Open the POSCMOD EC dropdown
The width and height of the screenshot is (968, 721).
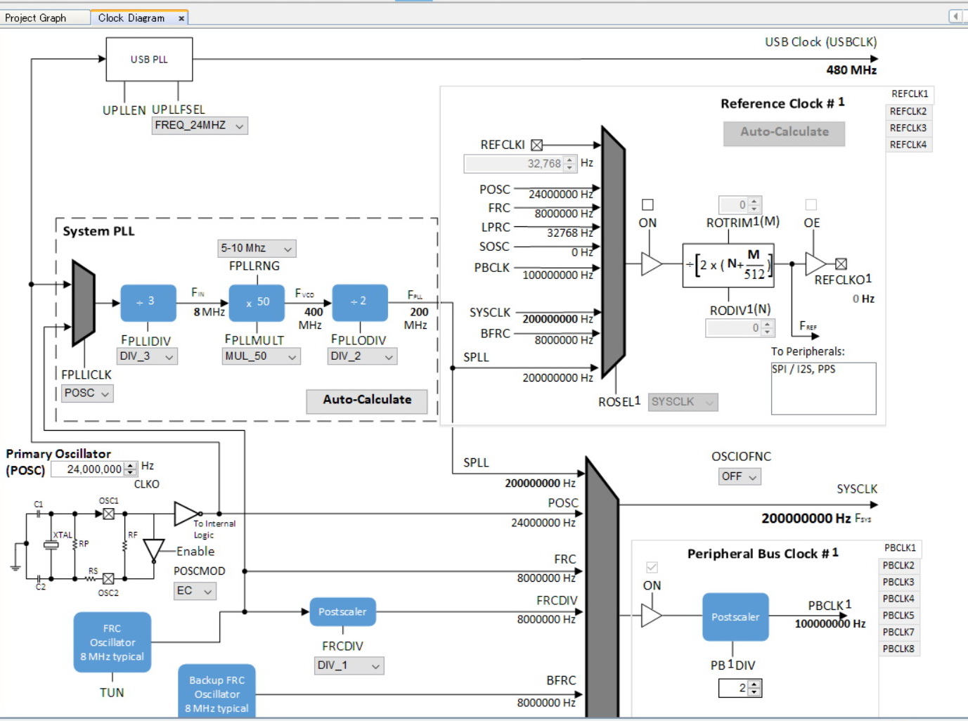[195, 591]
